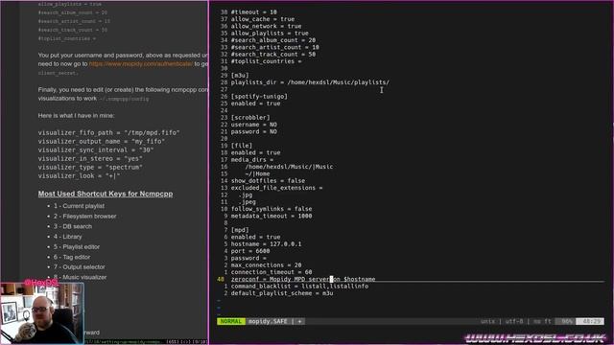Click 'password = NO' line
Viewport: 614px width, 345px height.
[253, 131]
